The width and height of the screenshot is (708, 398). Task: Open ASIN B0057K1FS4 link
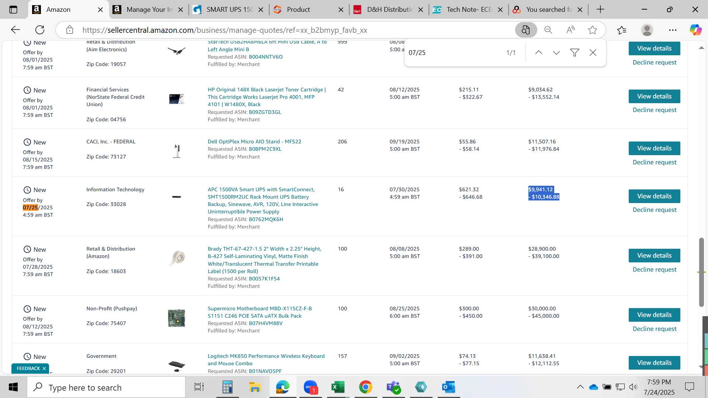[264, 279]
